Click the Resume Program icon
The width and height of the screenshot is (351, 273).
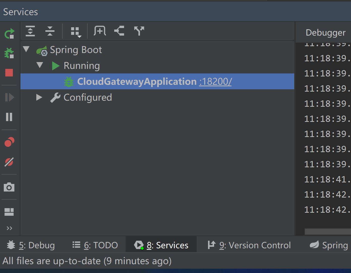coord(9,97)
